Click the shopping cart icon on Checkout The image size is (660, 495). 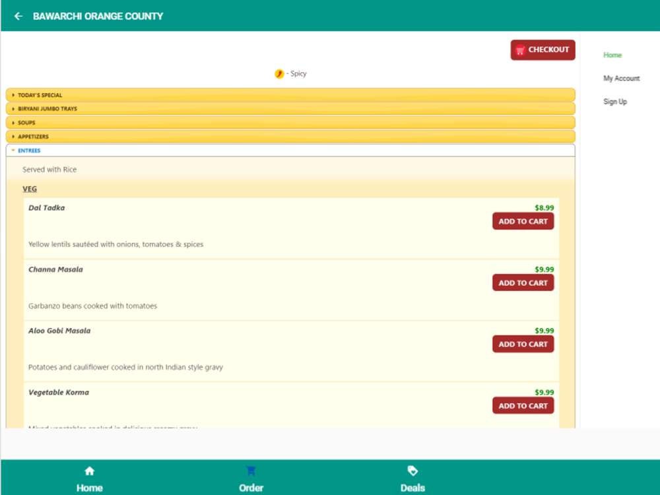coord(520,50)
